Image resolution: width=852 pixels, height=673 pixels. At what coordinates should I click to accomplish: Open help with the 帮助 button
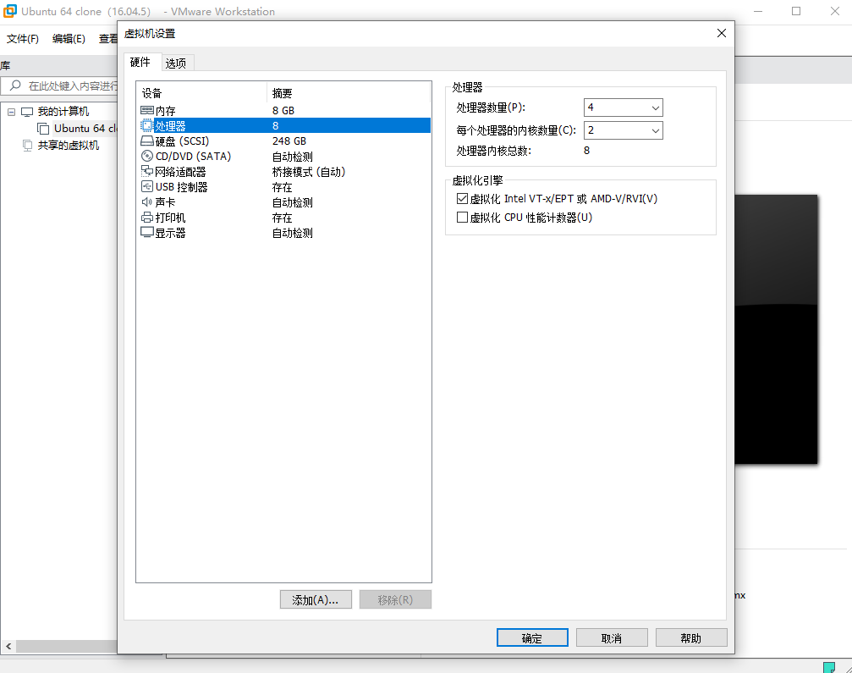tap(691, 637)
